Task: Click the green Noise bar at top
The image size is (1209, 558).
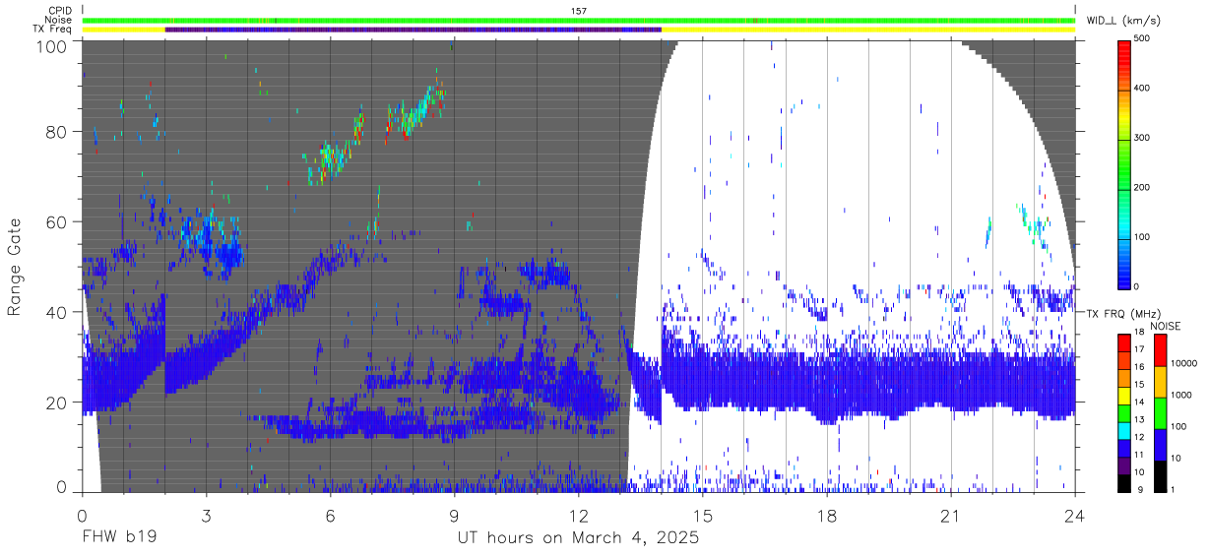Action: 579,20
